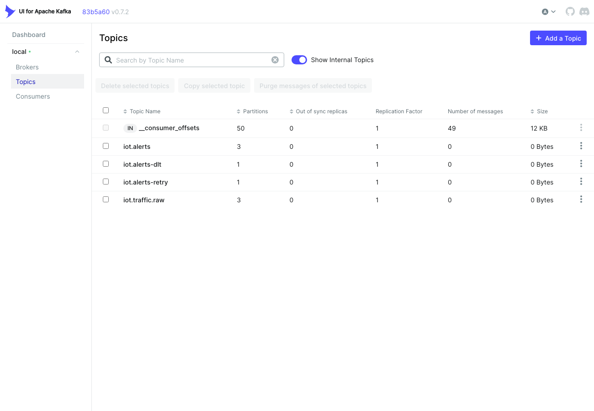Sort table by Size column
This screenshot has width=594, height=411.
point(539,111)
